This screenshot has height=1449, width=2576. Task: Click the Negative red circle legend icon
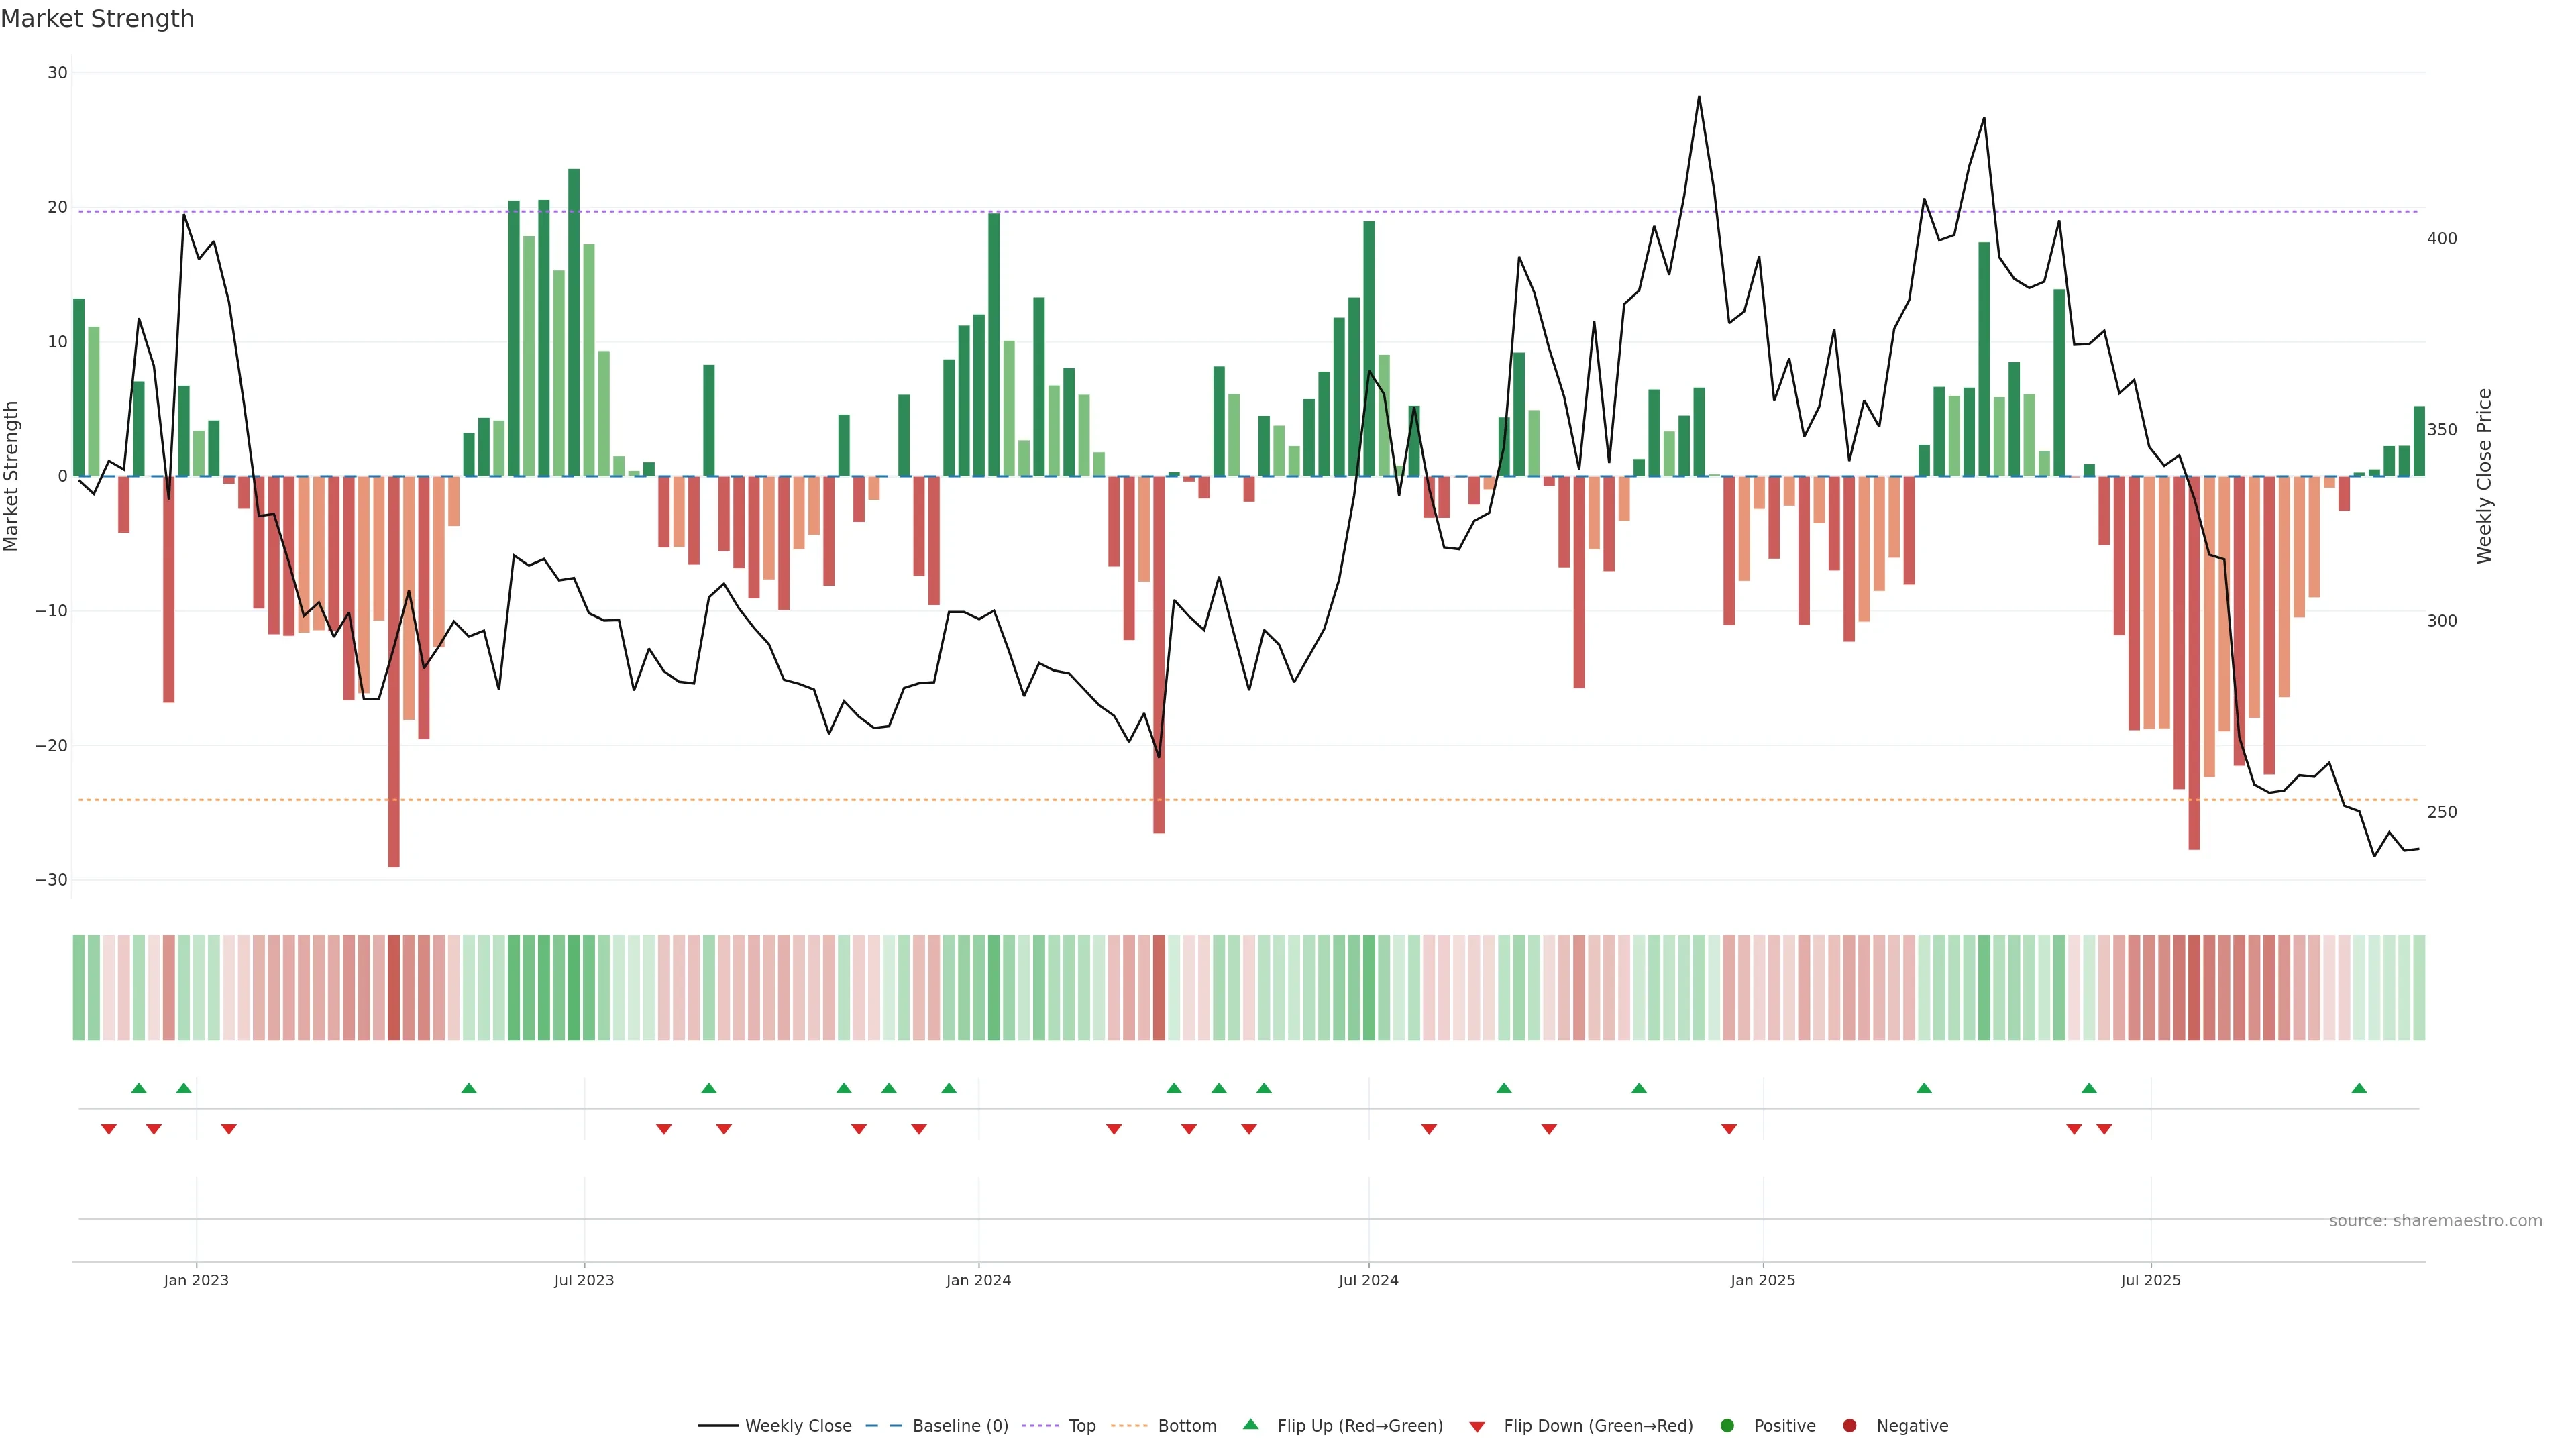click(1849, 1426)
